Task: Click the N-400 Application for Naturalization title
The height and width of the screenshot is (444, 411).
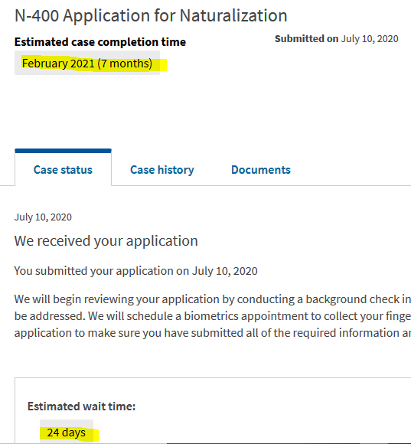Action: point(151,15)
